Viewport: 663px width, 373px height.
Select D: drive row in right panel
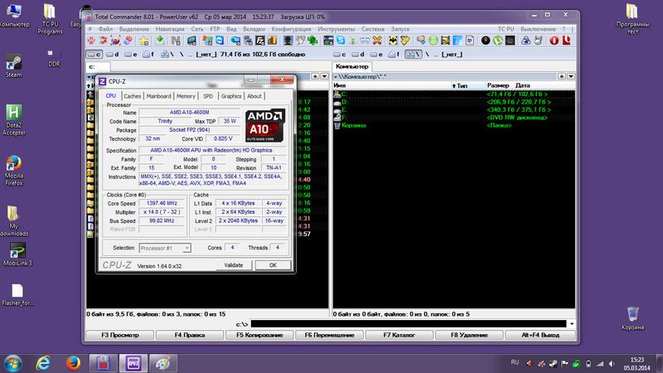[x=453, y=102]
